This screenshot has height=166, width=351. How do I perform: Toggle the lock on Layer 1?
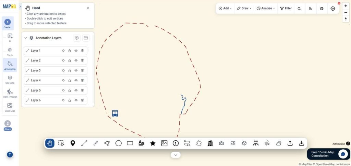coord(69,51)
